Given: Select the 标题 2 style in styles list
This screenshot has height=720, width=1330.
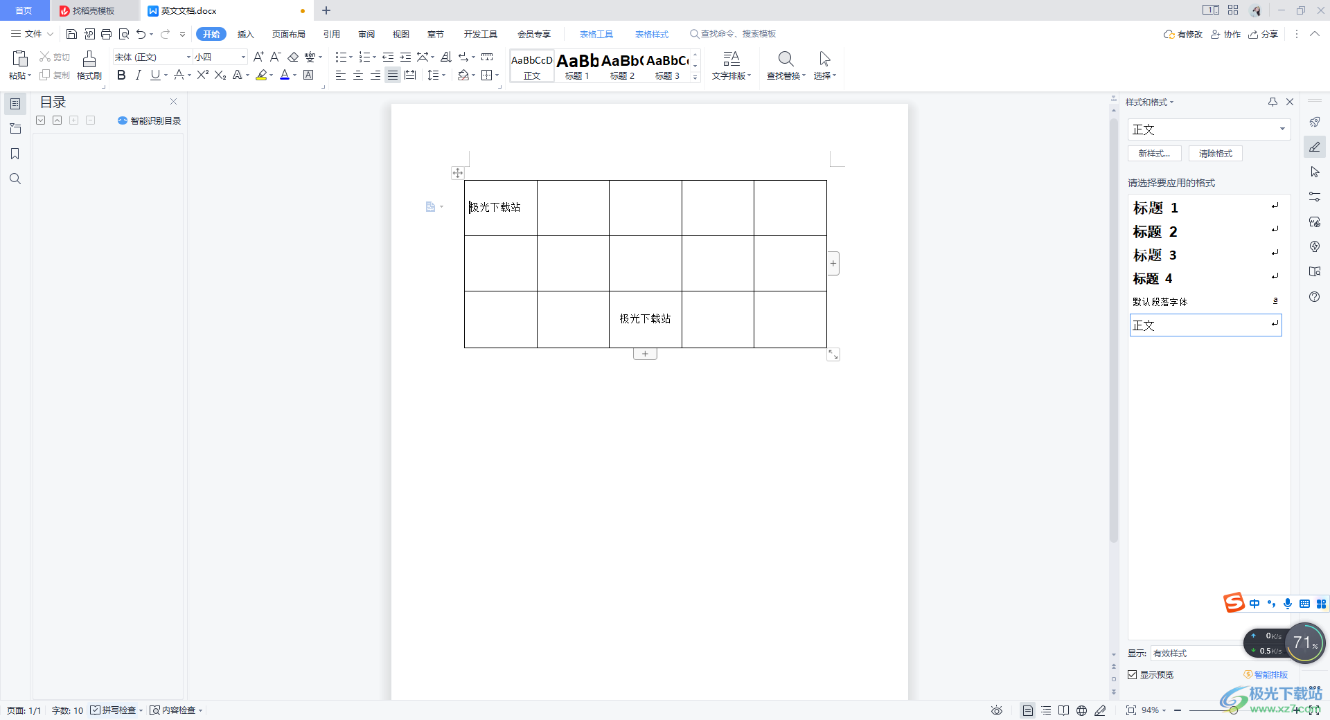Looking at the screenshot, I should tap(1205, 231).
